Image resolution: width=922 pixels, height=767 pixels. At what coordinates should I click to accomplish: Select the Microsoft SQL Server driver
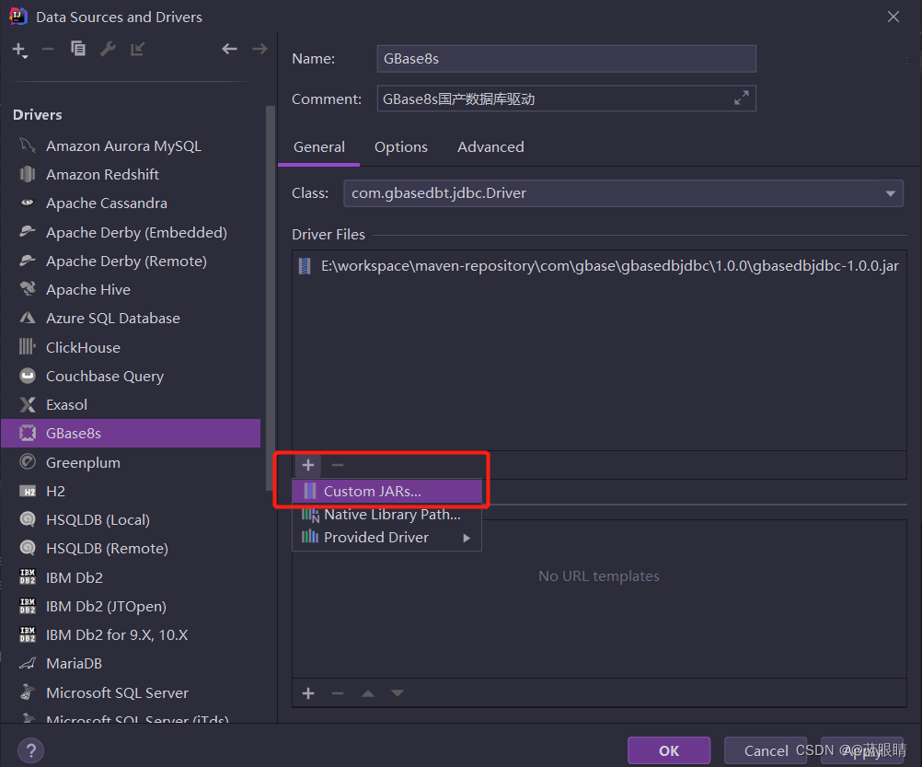click(131, 693)
